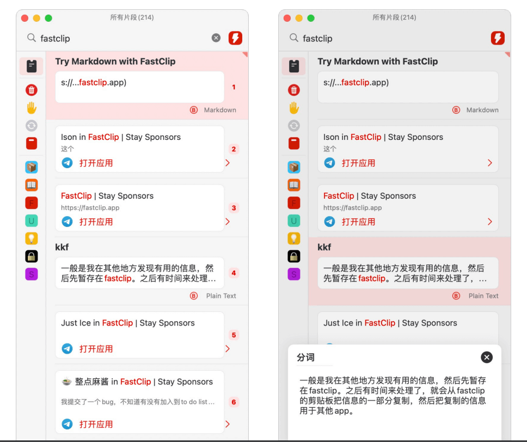Click the Telegram icon in left 'Just Ice' card

[x=67, y=349]
